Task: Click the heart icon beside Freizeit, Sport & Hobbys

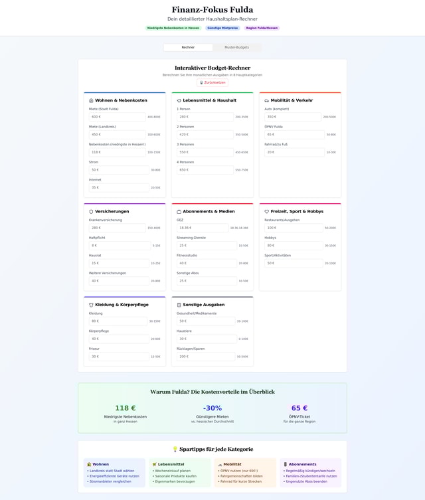Action: point(266,211)
